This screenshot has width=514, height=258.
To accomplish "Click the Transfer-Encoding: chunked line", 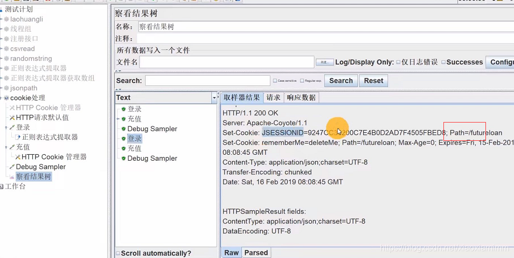I will click(267, 172).
